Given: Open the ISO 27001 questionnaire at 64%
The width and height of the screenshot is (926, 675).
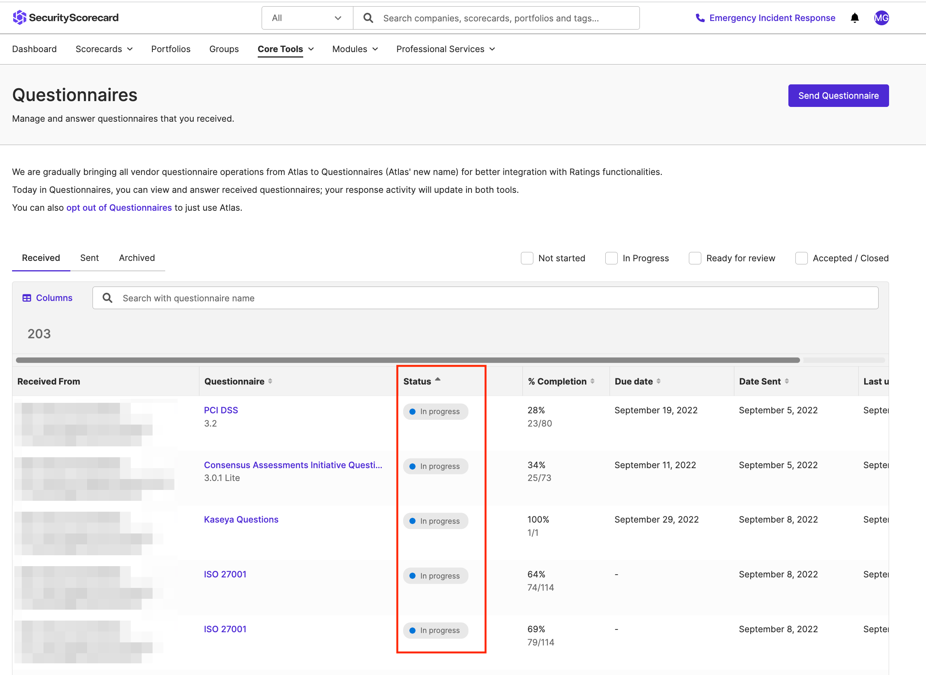Looking at the screenshot, I should pyautogui.click(x=225, y=574).
